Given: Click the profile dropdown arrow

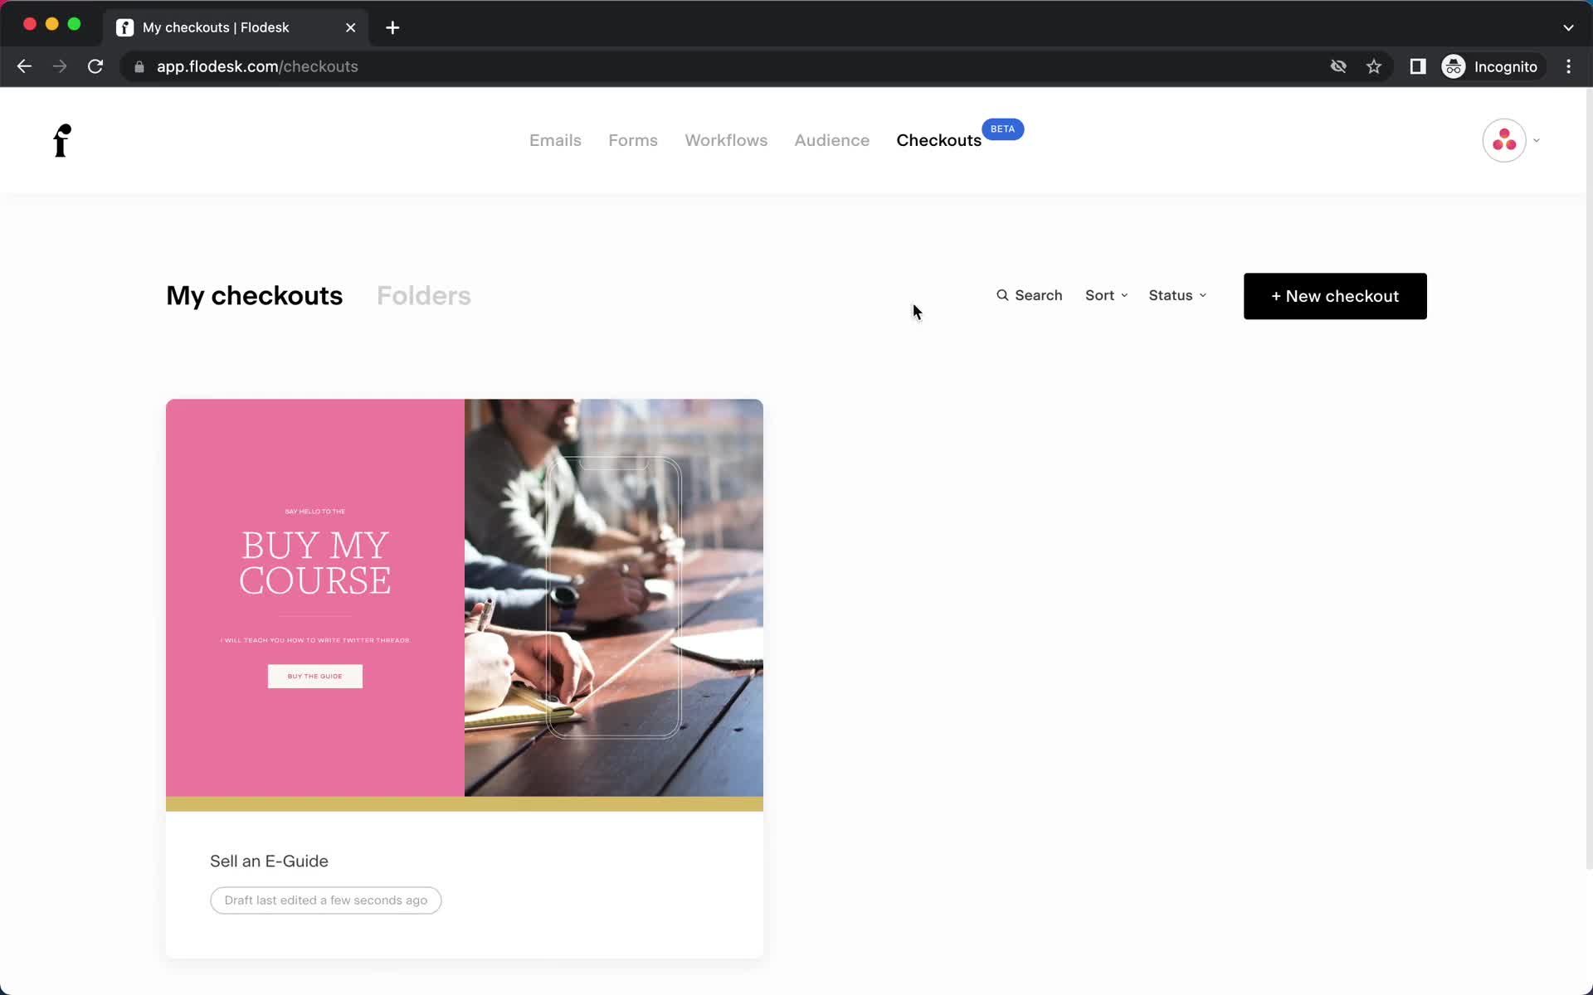Looking at the screenshot, I should pos(1537,141).
